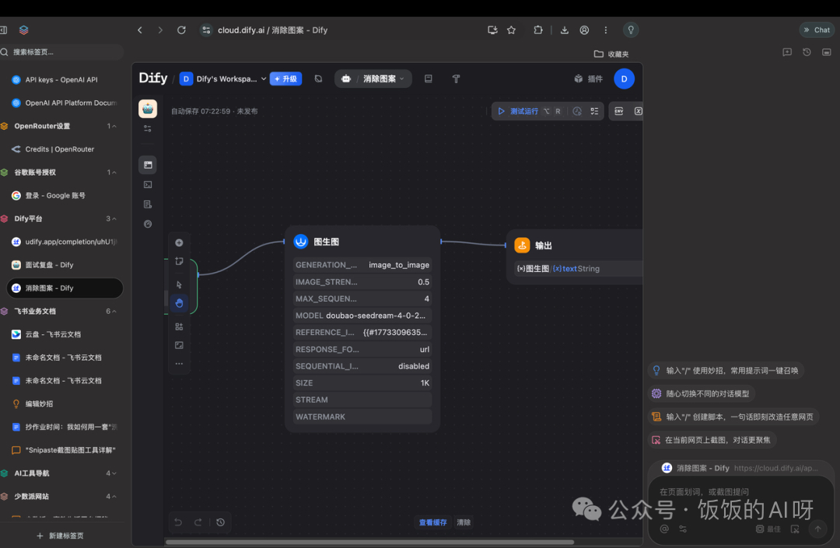Click the blue 升级 upgrade button
840x548 pixels.
coord(285,79)
